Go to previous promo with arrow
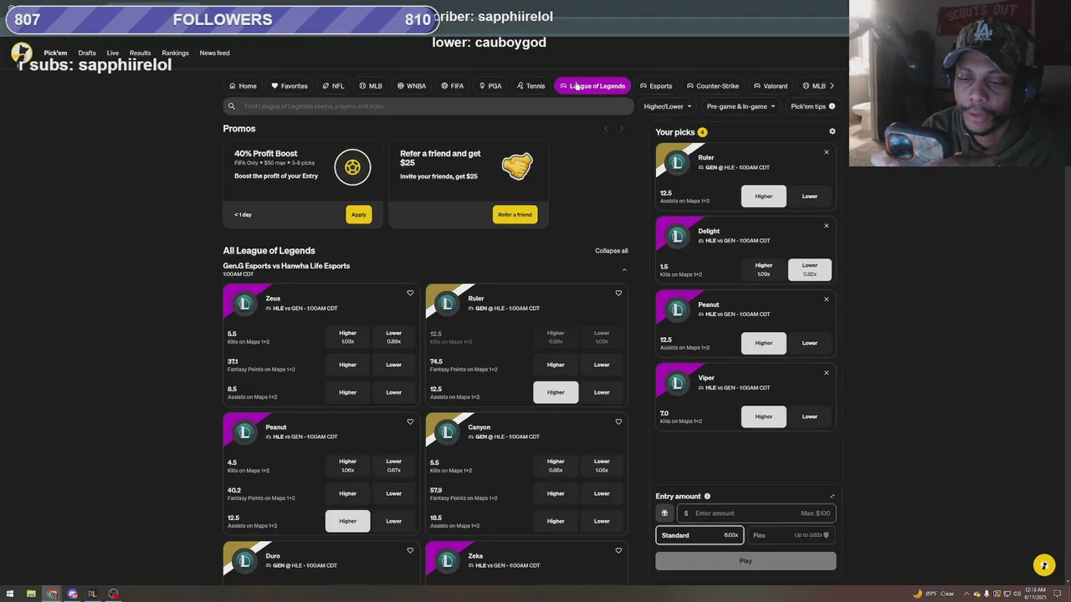The height and width of the screenshot is (602, 1071). coord(606,129)
